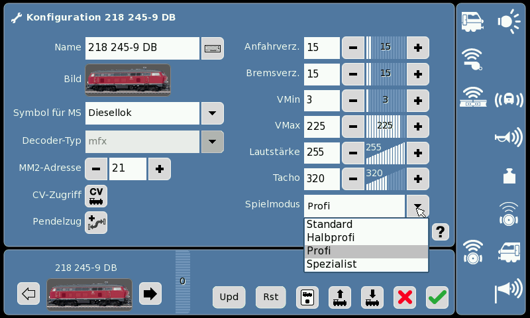Choose Halbprofi in Spielmodus list
Viewport: 530px width, 318px height.
(x=366, y=238)
